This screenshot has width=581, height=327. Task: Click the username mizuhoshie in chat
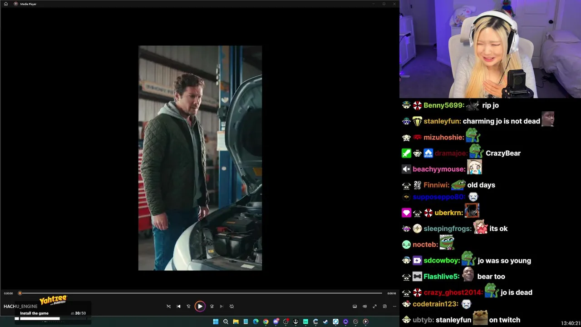(x=444, y=137)
